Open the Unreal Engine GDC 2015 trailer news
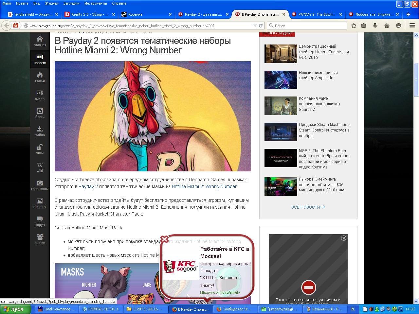 click(324, 52)
